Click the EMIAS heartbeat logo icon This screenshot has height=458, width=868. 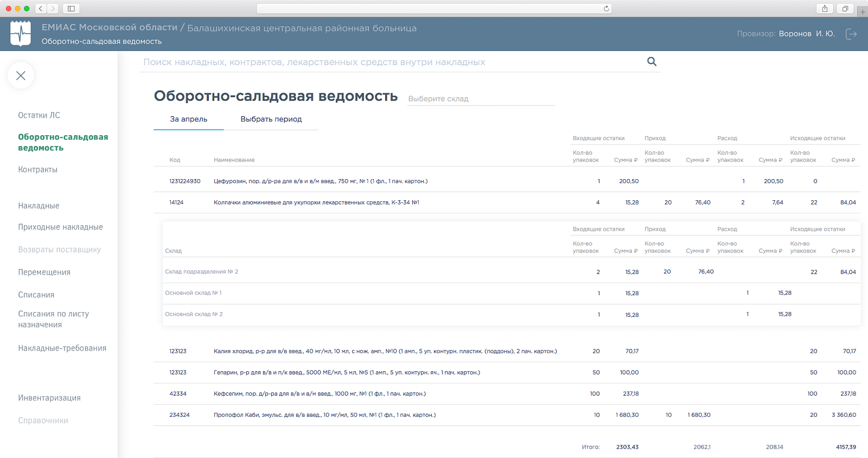tap(21, 34)
